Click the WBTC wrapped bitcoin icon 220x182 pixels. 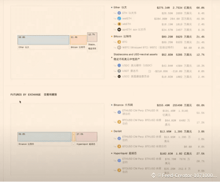119,47
